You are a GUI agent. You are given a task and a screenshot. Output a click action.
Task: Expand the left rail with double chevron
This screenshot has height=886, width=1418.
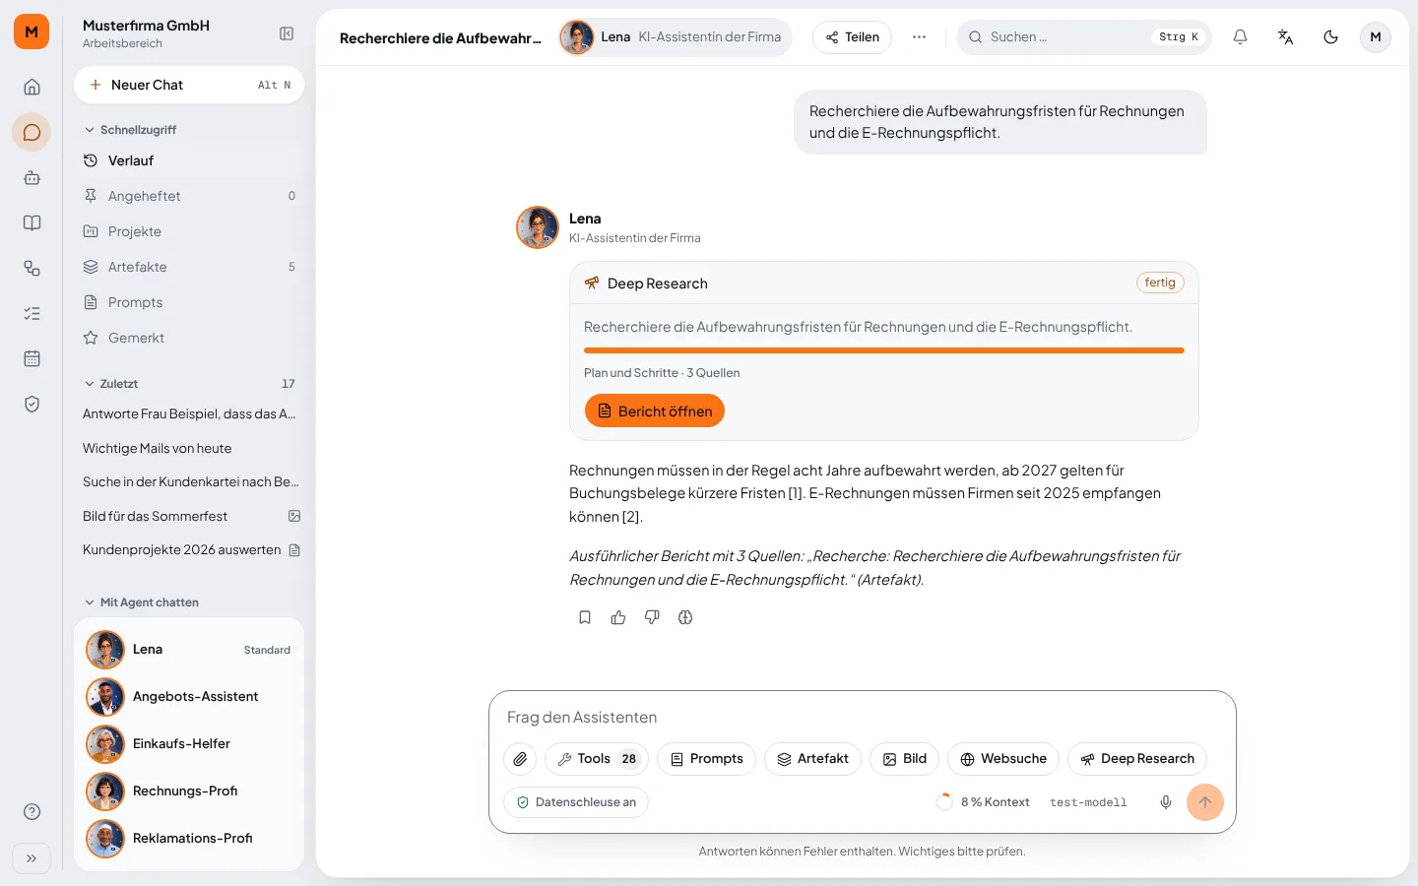[32, 858]
